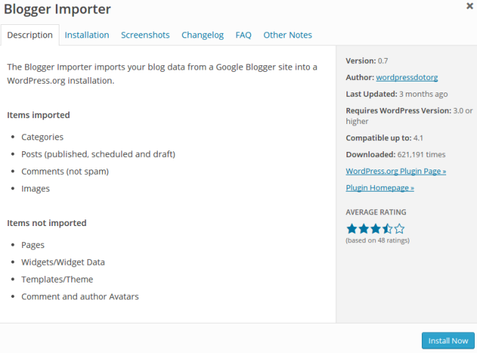Close the Blogger Importer dialog
The height and width of the screenshot is (353, 477).
[470, 6]
